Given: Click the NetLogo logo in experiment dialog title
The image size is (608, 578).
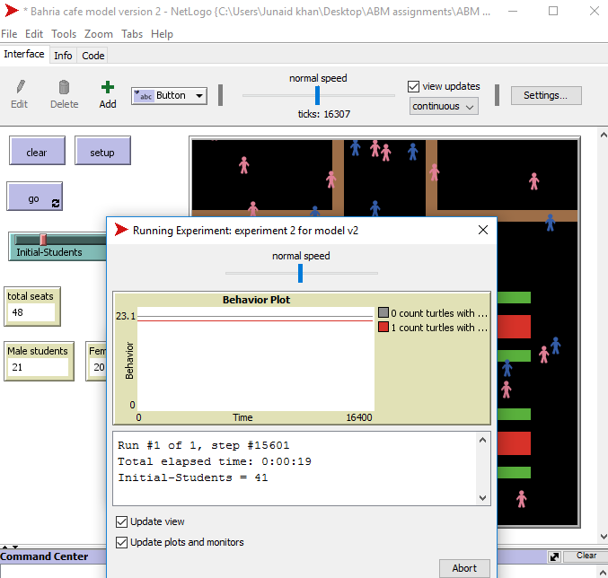Looking at the screenshot, I should click(x=121, y=230).
